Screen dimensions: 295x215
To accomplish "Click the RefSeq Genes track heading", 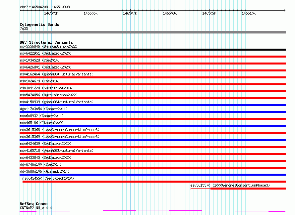I will pyautogui.click(x=33, y=204).
